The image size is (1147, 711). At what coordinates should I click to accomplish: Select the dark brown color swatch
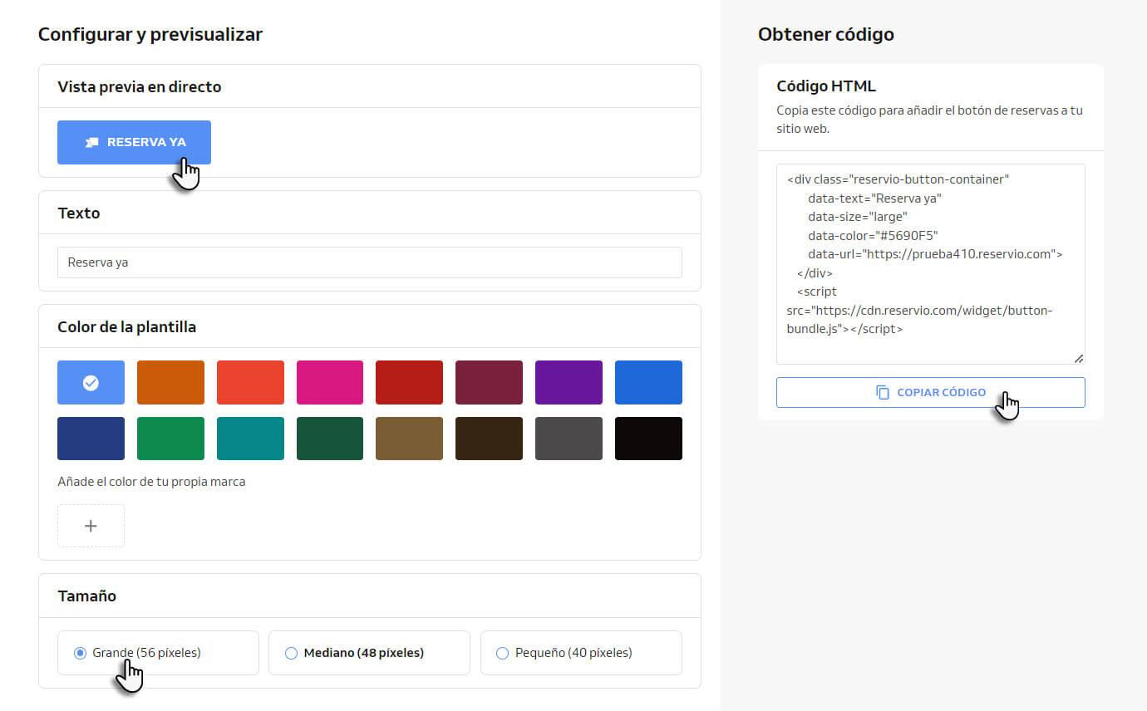click(489, 439)
